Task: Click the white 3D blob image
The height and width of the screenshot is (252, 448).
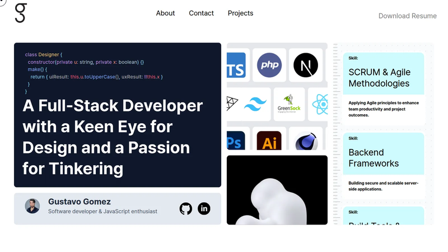Action: (x=277, y=190)
